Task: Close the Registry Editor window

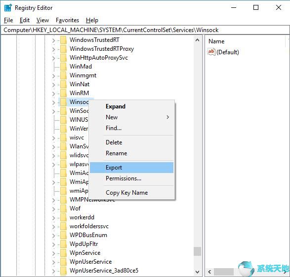Action: pyautogui.click(x=279, y=7)
